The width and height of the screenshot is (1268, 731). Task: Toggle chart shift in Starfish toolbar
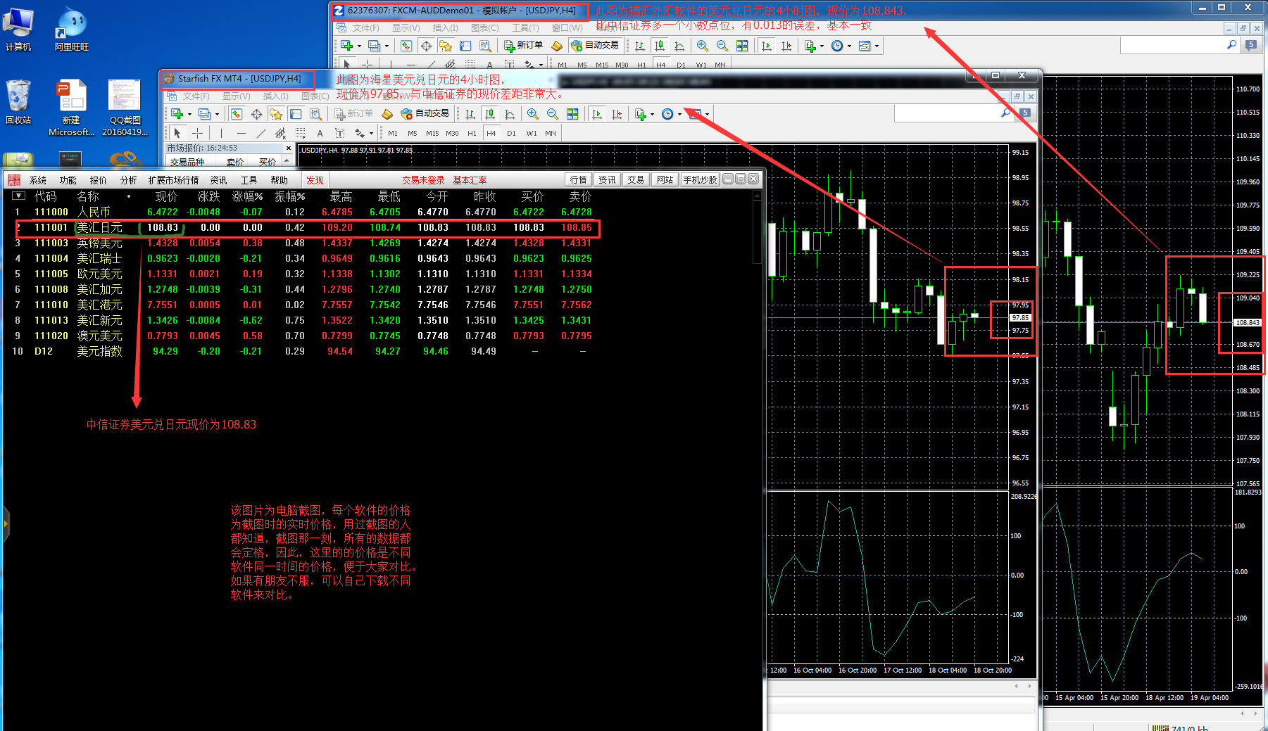tap(617, 114)
